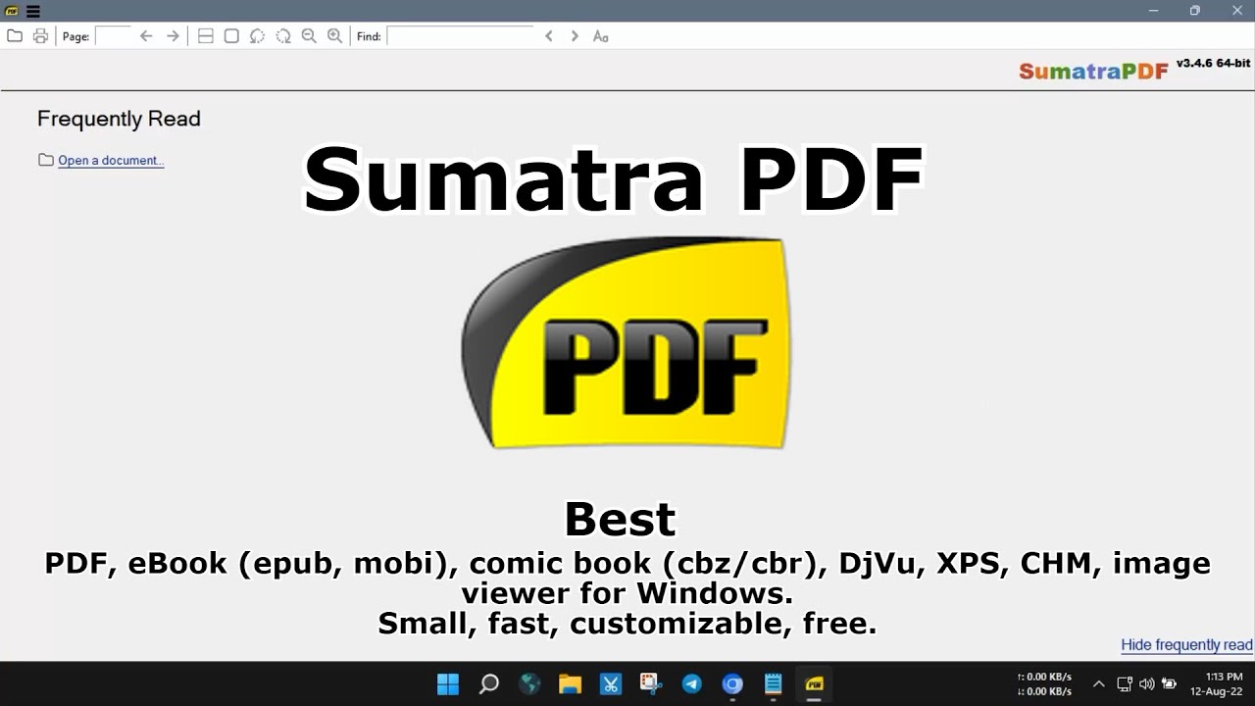Open the globe browser taskbar icon
This screenshot has width=1255, height=706.
(x=529, y=683)
